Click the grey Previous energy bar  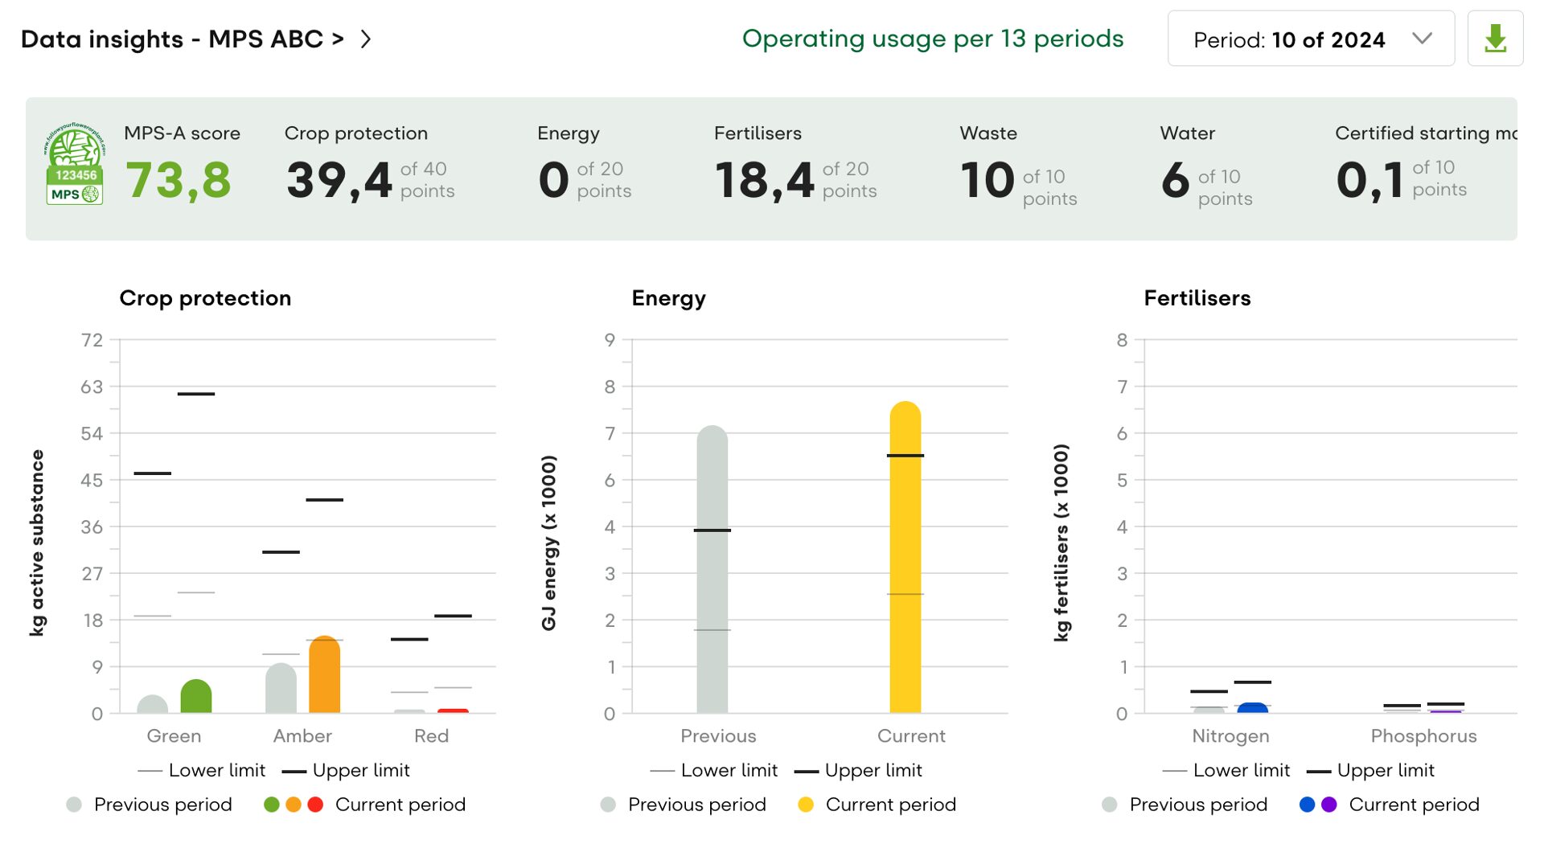712,571
